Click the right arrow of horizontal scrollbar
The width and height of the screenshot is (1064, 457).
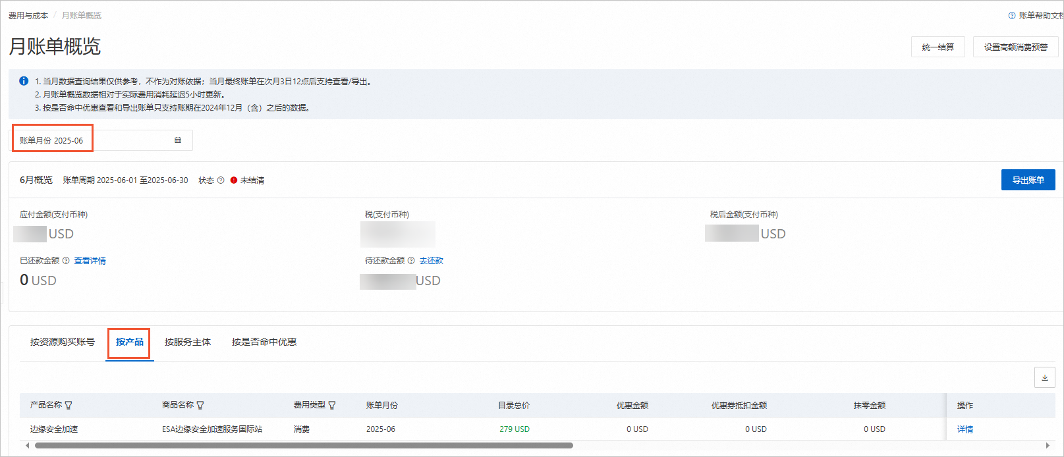[1048, 446]
